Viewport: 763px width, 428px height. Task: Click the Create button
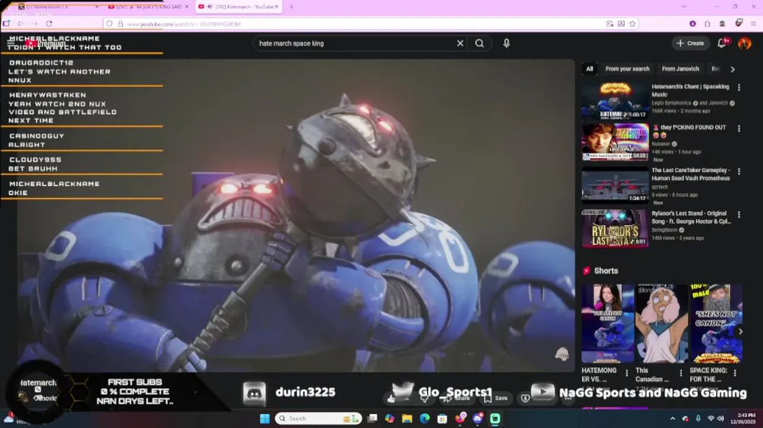pos(690,43)
